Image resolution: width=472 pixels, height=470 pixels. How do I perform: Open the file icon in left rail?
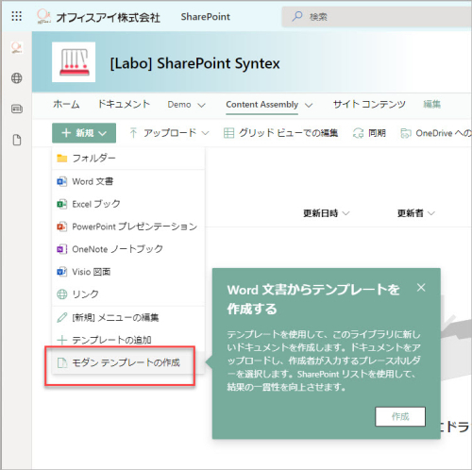coord(17,140)
